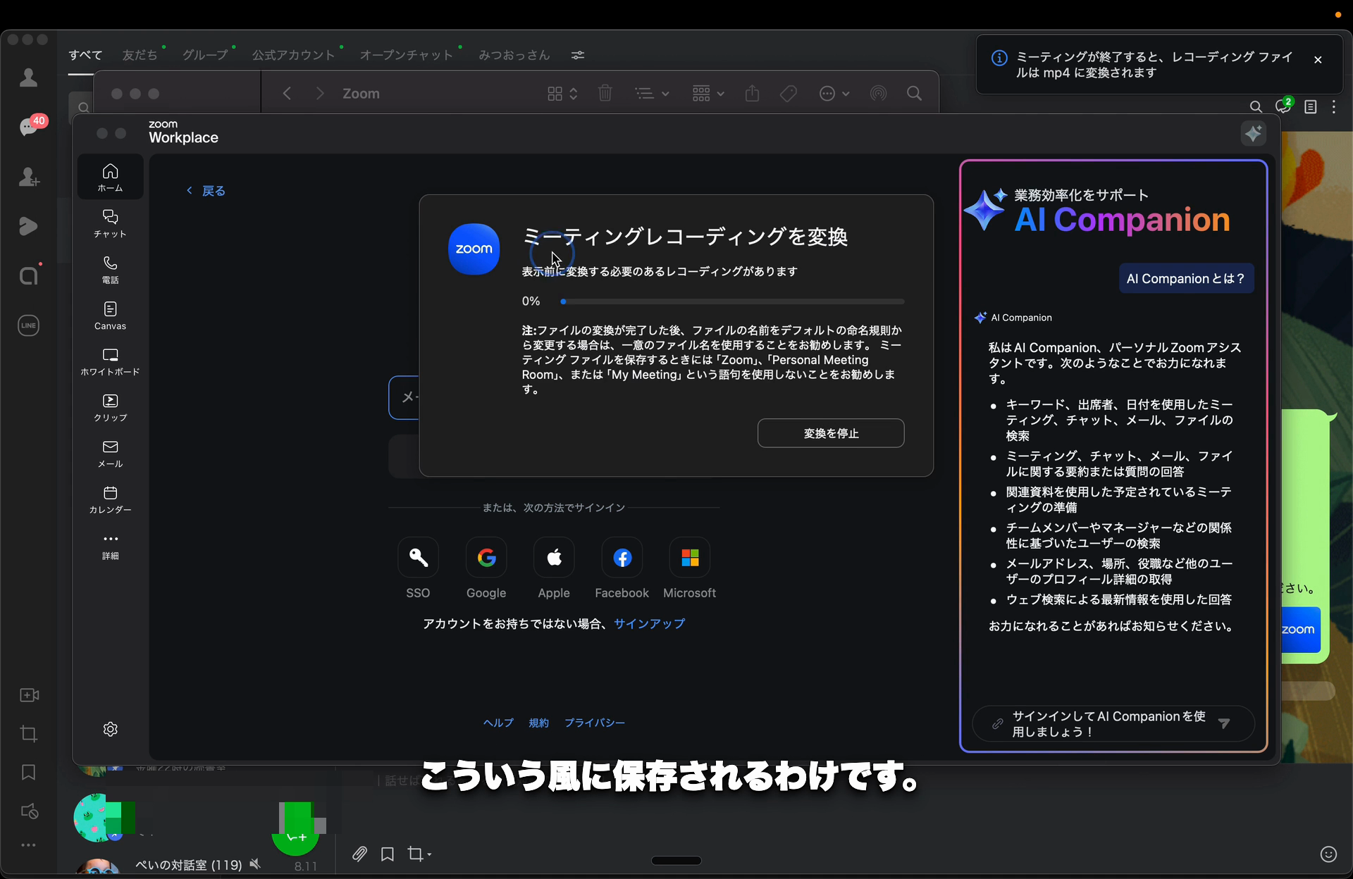
Task: Open Zoom settings gear icon
Action: [x=110, y=729]
